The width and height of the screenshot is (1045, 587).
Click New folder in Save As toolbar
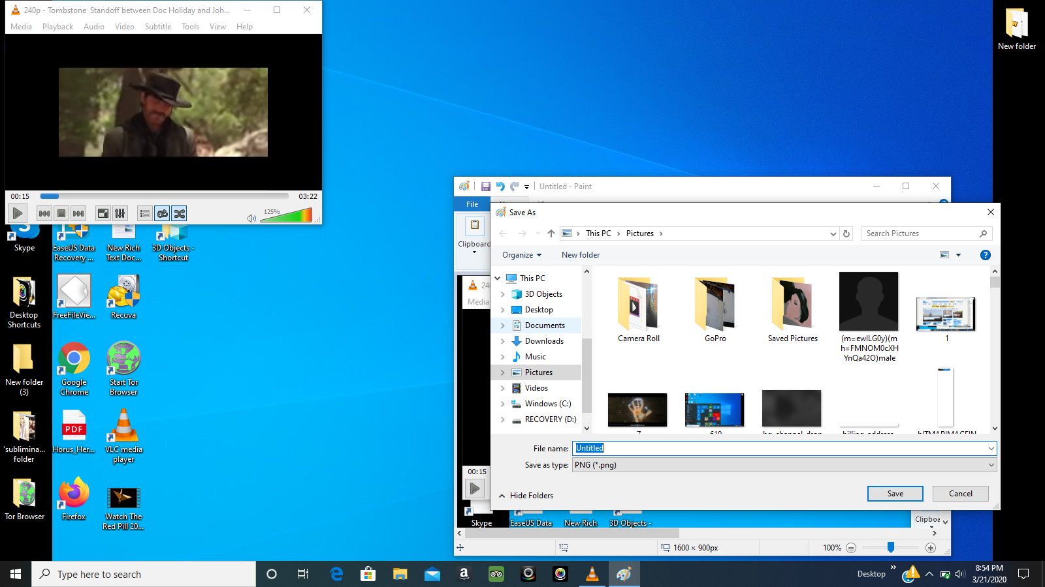(x=581, y=255)
